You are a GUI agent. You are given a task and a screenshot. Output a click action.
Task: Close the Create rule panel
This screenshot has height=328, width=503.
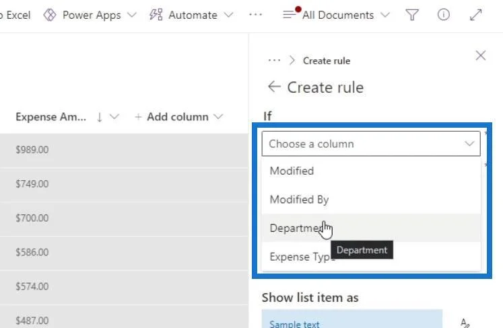pyautogui.click(x=481, y=55)
